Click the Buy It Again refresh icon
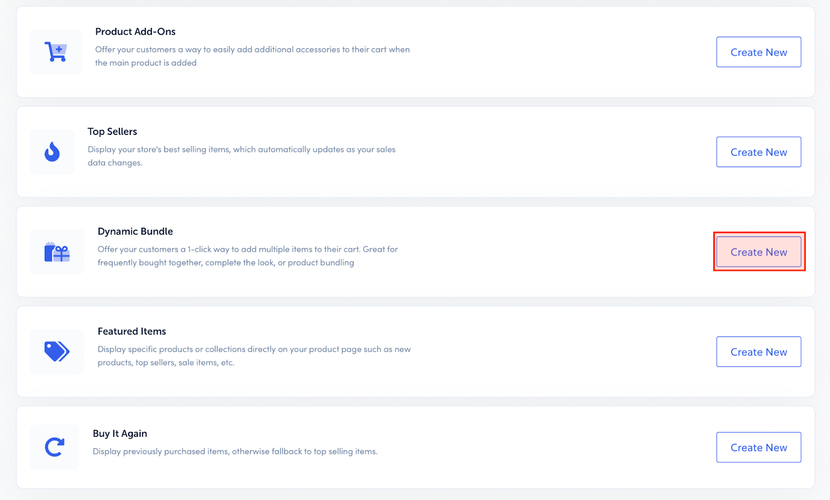Image resolution: width=830 pixels, height=500 pixels. (54, 447)
